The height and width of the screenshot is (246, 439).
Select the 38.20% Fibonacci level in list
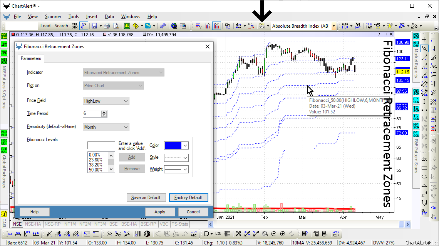(x=96, y=165)
